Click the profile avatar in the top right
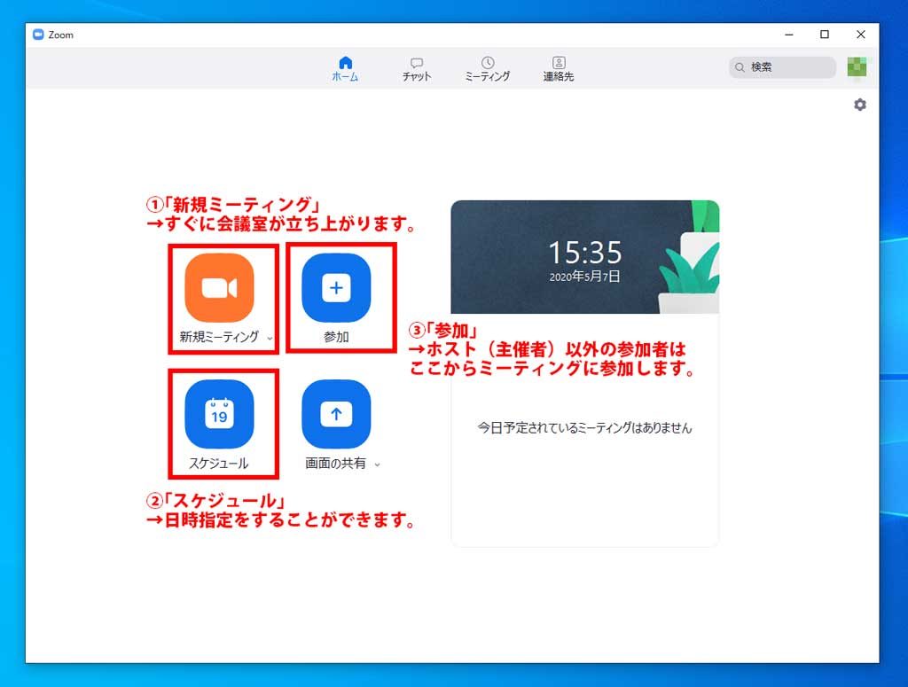Viewport: 908px width, 687px height. tap(857, 67)
